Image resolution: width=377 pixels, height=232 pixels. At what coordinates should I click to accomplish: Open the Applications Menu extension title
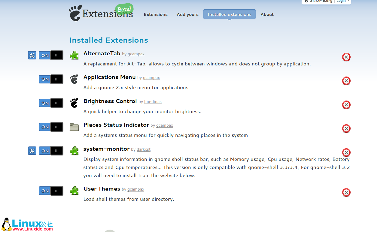(x=110, y=77)
